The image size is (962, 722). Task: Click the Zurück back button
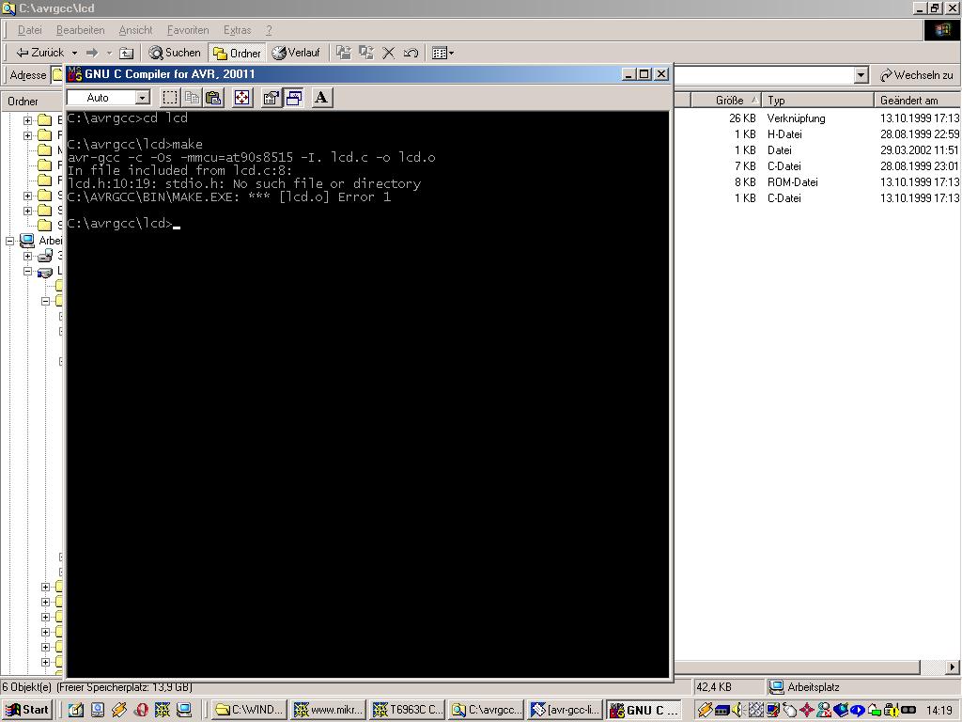coord(39,53)
